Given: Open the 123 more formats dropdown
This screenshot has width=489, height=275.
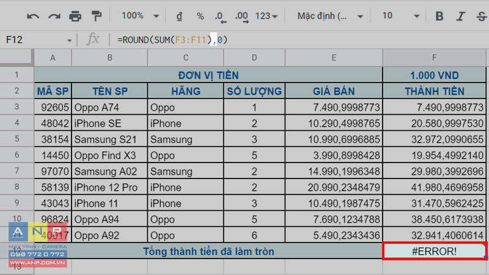Looking at the screenshot, I should tap(266, 16).
